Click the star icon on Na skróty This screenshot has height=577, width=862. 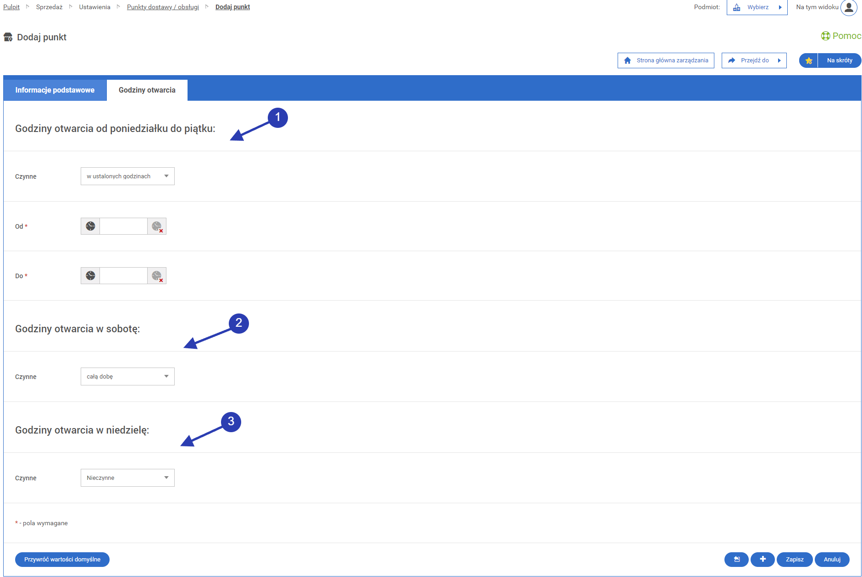(809, 60)
